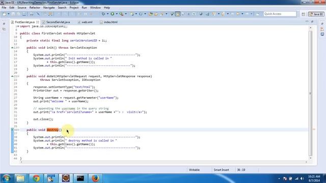Open the File menu

pyautogui.click(x=4, y=8)
